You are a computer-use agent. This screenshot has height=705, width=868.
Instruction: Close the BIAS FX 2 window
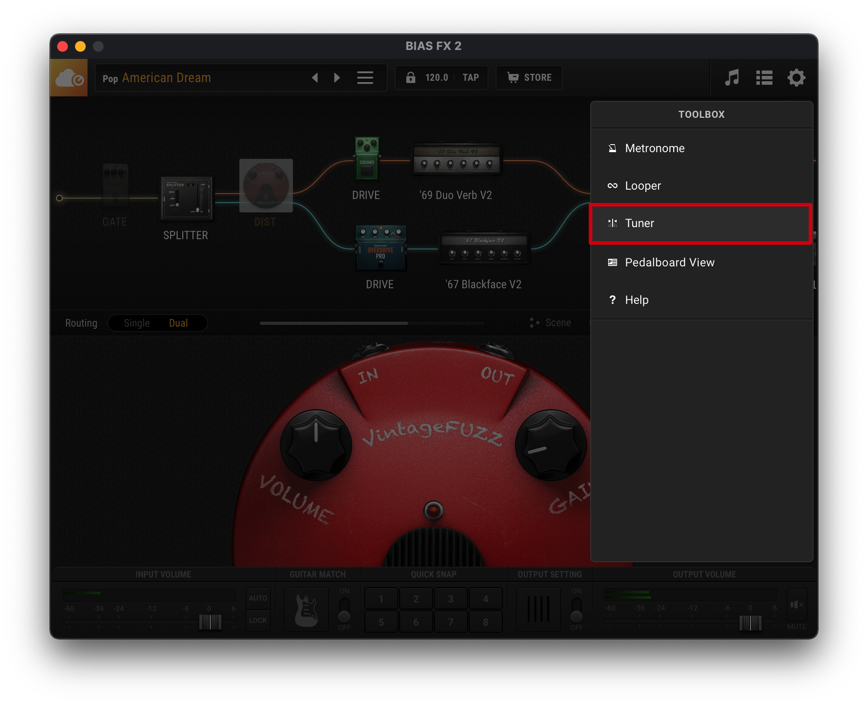pos(63,46)
